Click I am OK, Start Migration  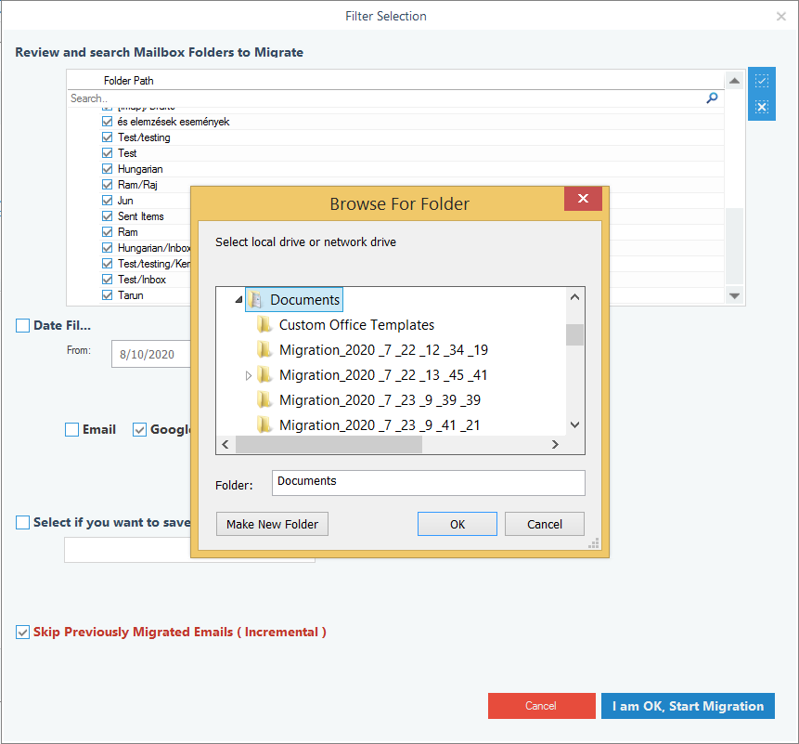[x=688, y=706]
